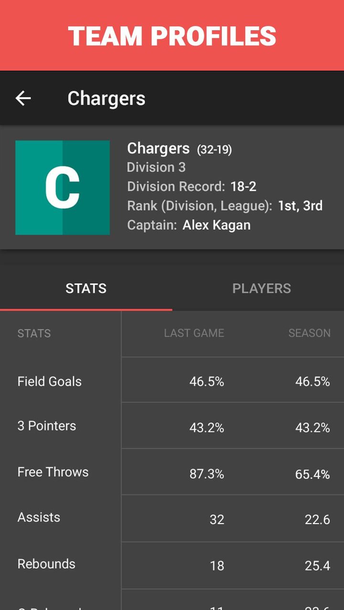Image resolution: width=344 pixels, height=610 pixels.
Task: Tap the back arrow icon
Action: click(23, 98)
